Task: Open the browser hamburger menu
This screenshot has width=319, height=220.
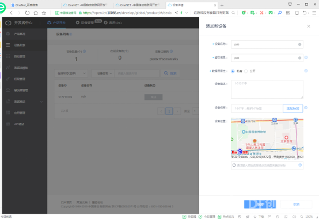Action: pos(314,13)
